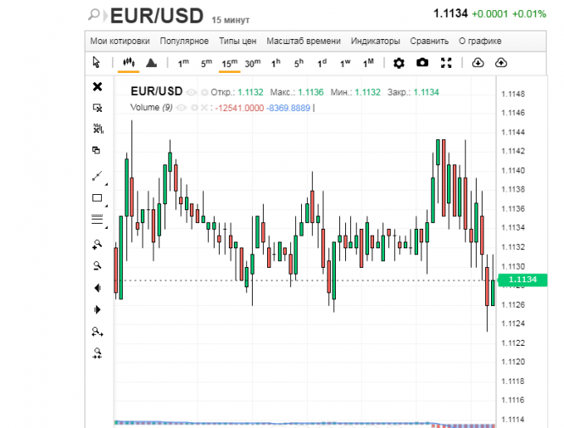Set timeframe to 30 minutes

point(253,64)
